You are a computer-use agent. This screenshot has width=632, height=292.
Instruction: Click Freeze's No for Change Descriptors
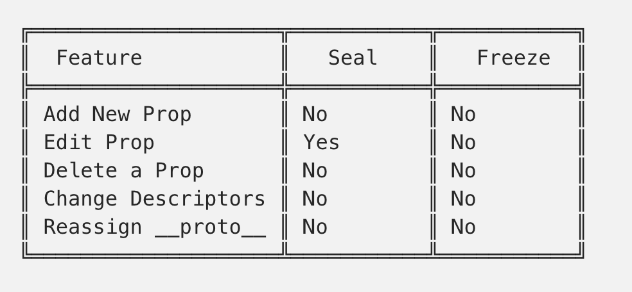coord(463,199)
